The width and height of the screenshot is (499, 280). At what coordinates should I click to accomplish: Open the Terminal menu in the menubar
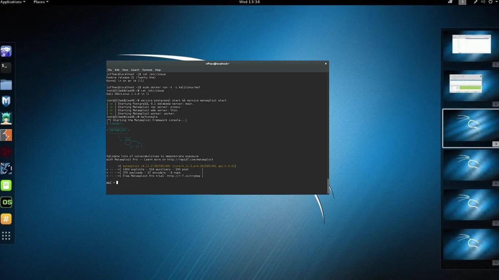click(147, 70)
